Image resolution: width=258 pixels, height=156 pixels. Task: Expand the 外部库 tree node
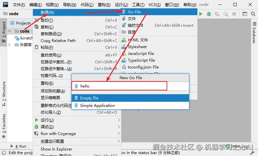tap(9, 45)
